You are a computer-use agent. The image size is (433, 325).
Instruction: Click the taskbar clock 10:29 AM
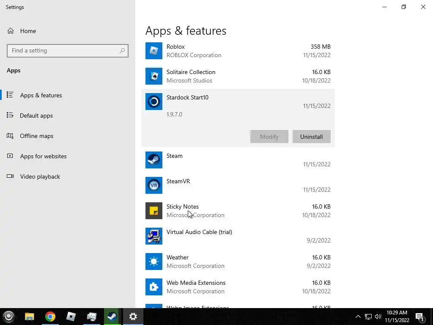tap(397, 313)
